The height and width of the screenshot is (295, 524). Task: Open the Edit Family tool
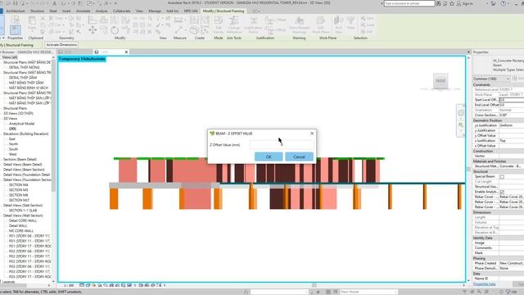coord(219,25)
